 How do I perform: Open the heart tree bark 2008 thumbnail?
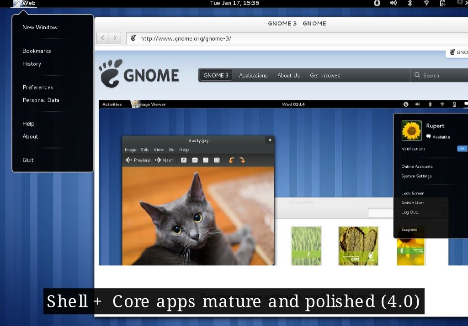click(x=358, y=246)
